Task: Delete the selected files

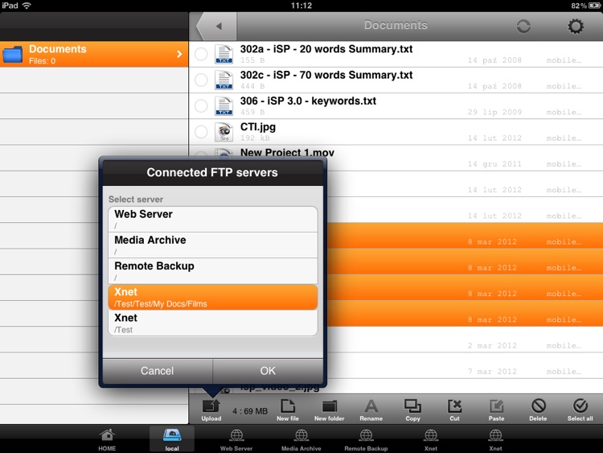Action: [x=538, y=410]
